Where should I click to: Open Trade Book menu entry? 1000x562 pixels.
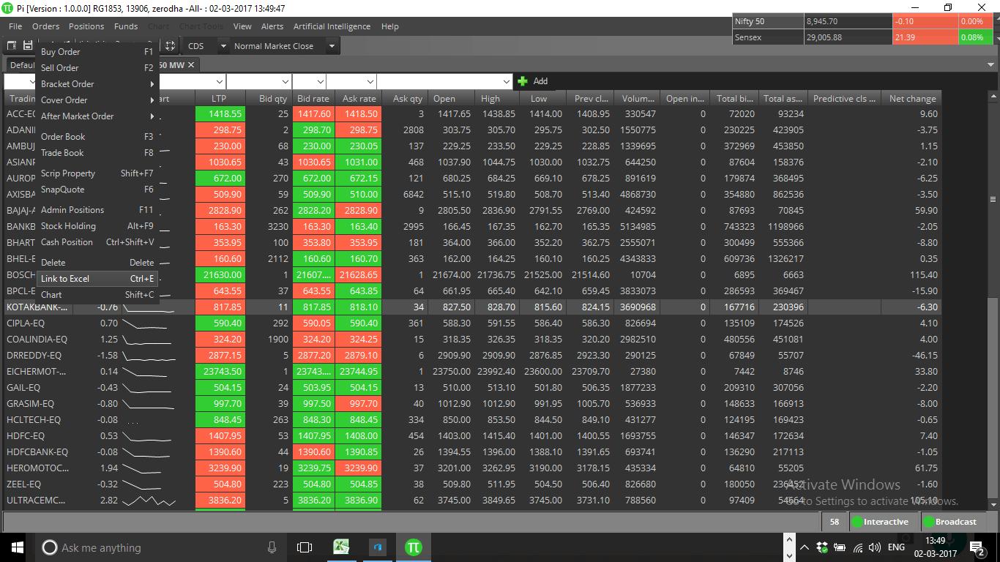coord(97,153)
